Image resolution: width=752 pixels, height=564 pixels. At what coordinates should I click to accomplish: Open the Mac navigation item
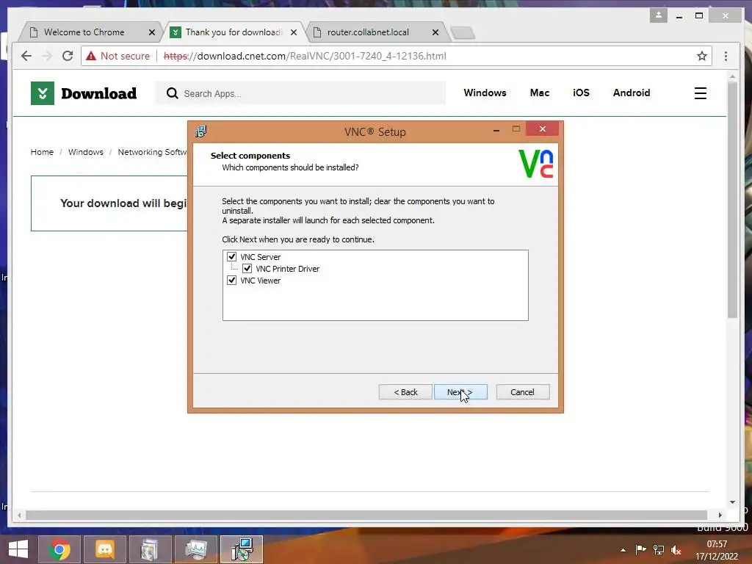(540, 93)
